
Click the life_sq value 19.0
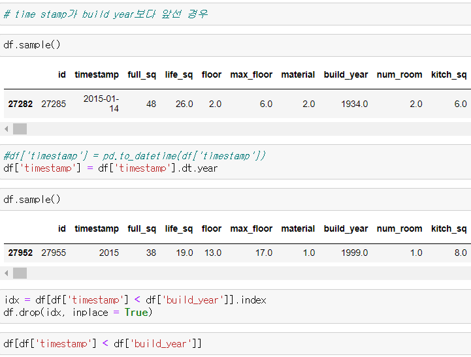click(x=184, y=253)
